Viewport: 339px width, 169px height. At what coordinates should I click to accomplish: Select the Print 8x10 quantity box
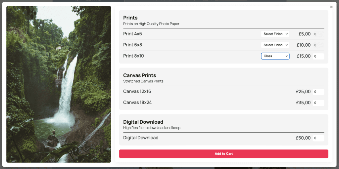click(x=318, y=56)
